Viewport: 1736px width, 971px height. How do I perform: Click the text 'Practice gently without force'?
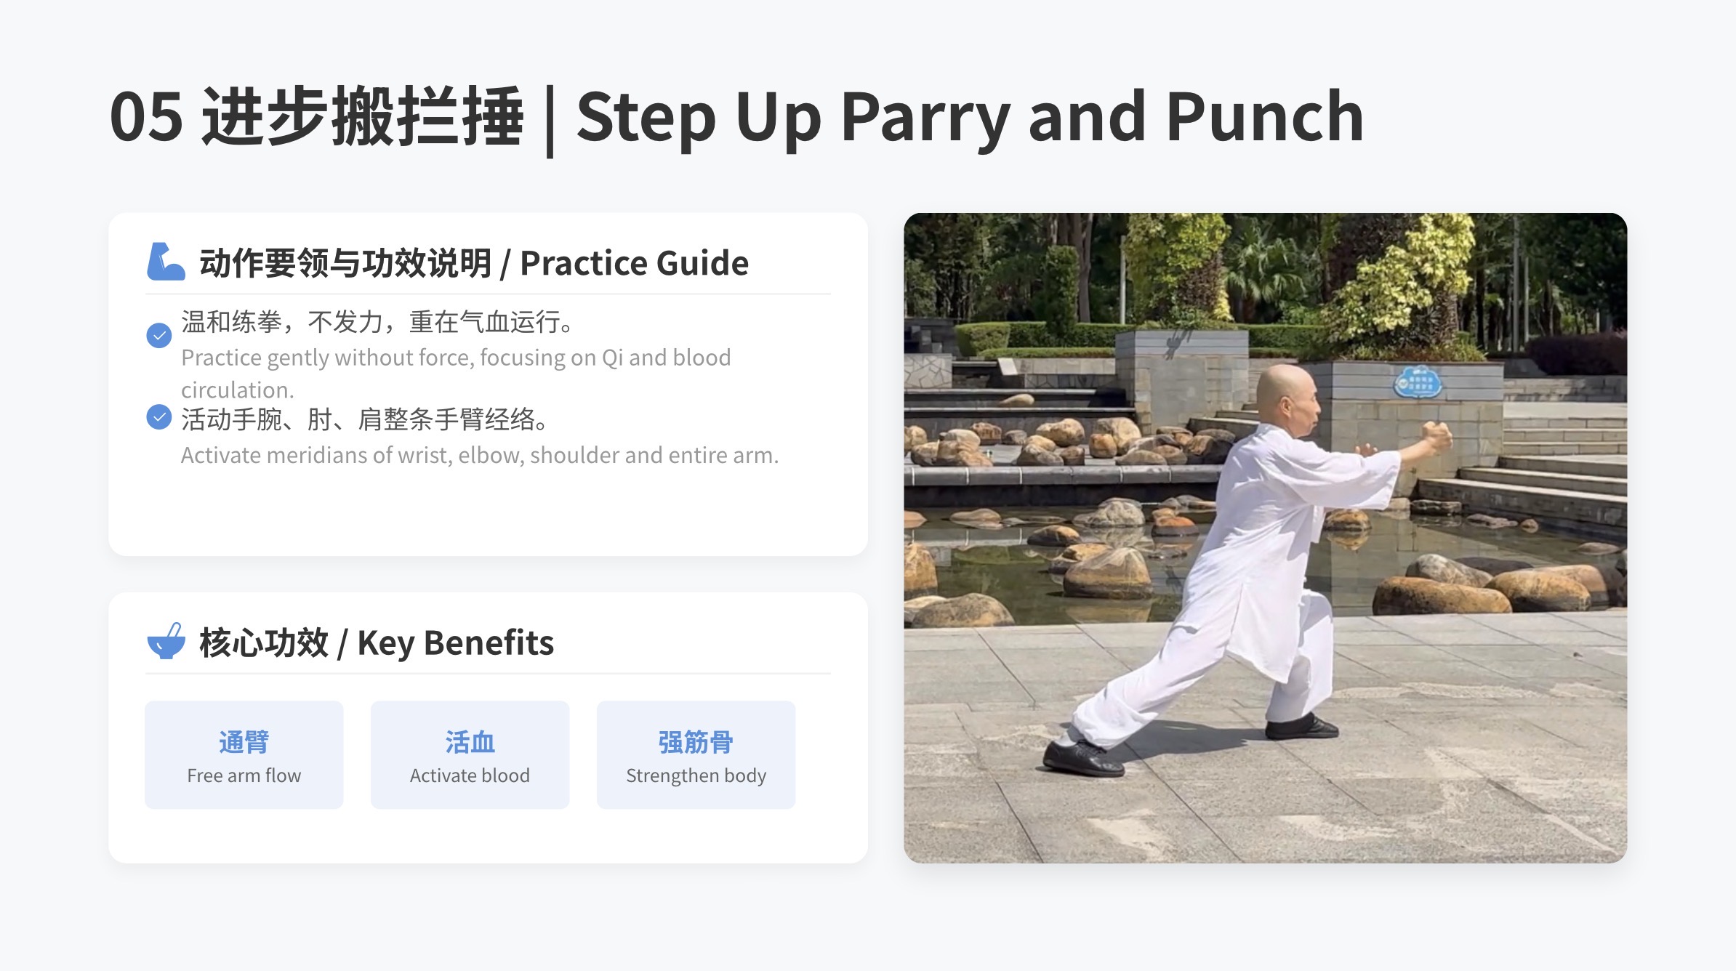click(x=326, y=358)
